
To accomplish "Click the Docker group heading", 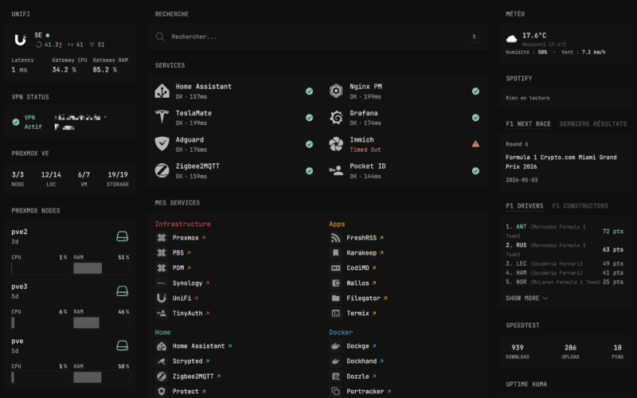I will [341, 332].
